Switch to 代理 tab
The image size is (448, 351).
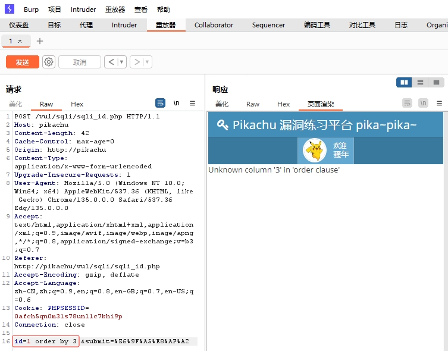[x=86, y=25]
